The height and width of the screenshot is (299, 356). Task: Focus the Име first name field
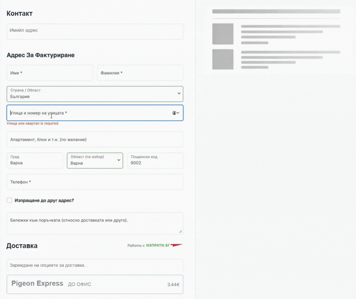tap(50, 73)
